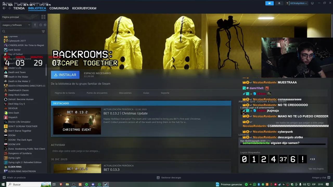The width and height of the screenshot is (333, 187).
Task: Expand the Juegos y Software dropdown
Action: pyautogui.click(x=16, y=25)
